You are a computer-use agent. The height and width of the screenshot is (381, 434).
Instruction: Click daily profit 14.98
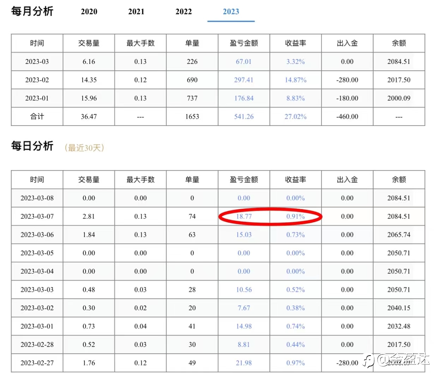(244, 327)
